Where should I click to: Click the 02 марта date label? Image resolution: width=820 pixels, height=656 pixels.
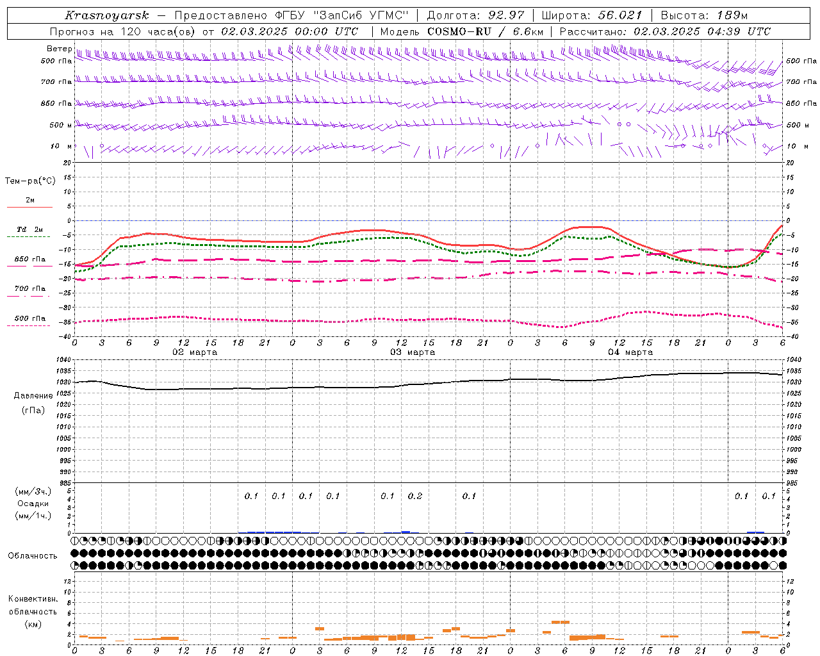(x=195, y=352)
